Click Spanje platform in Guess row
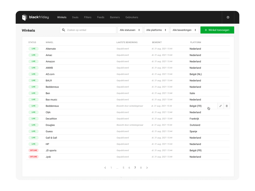This screenshot has height=191, width=255. (x=193, y=131)
